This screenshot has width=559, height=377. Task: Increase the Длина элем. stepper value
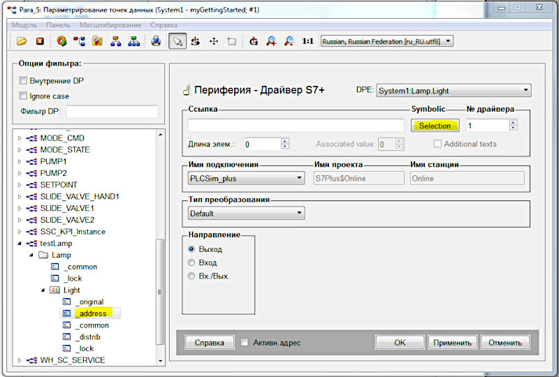pos(285,141)
